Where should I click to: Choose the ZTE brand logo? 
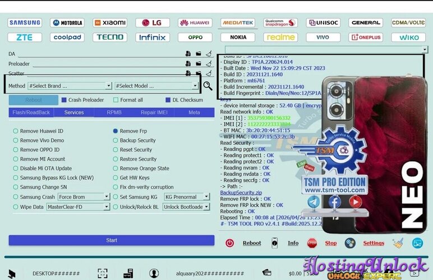[x=25, y=37]
